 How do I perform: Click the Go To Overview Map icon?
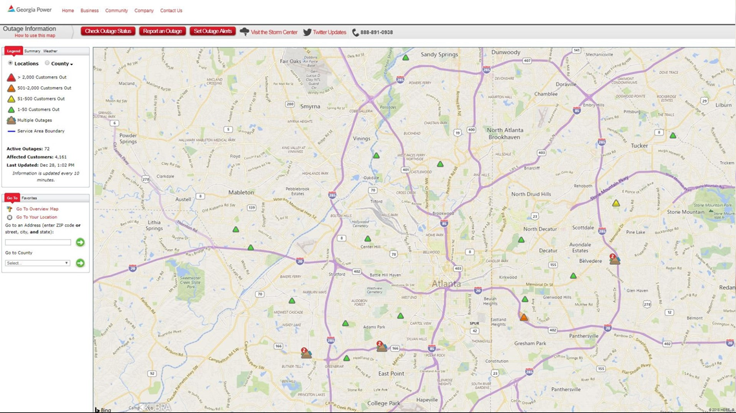10,209
